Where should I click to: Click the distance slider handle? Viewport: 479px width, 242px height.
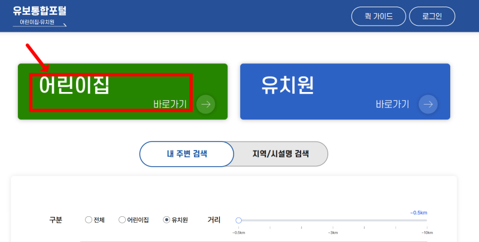pos(238,220)
